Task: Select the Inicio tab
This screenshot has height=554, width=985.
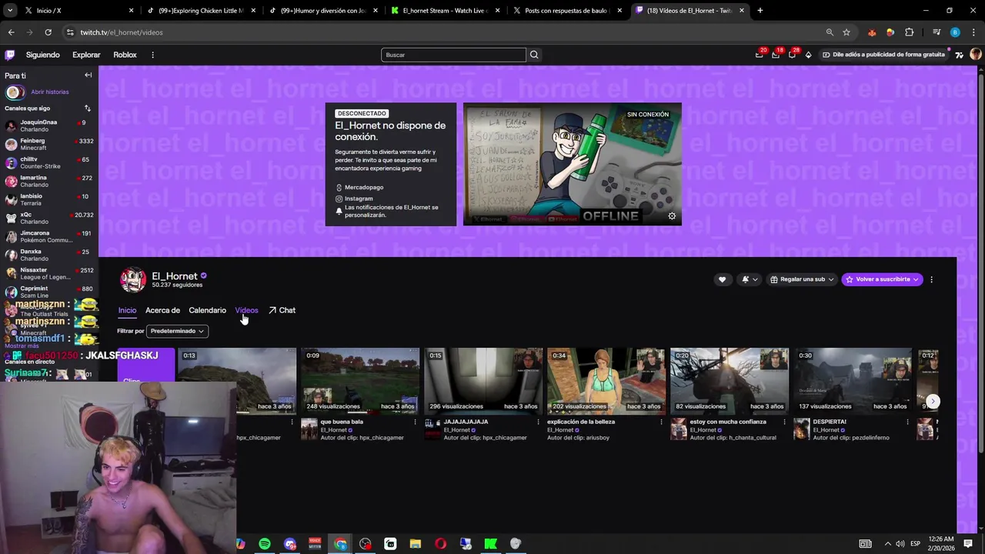Action: click(127, 310)
